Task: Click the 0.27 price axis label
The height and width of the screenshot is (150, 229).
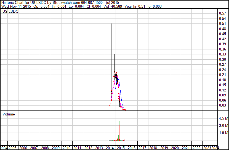Action: pos(223,64)
